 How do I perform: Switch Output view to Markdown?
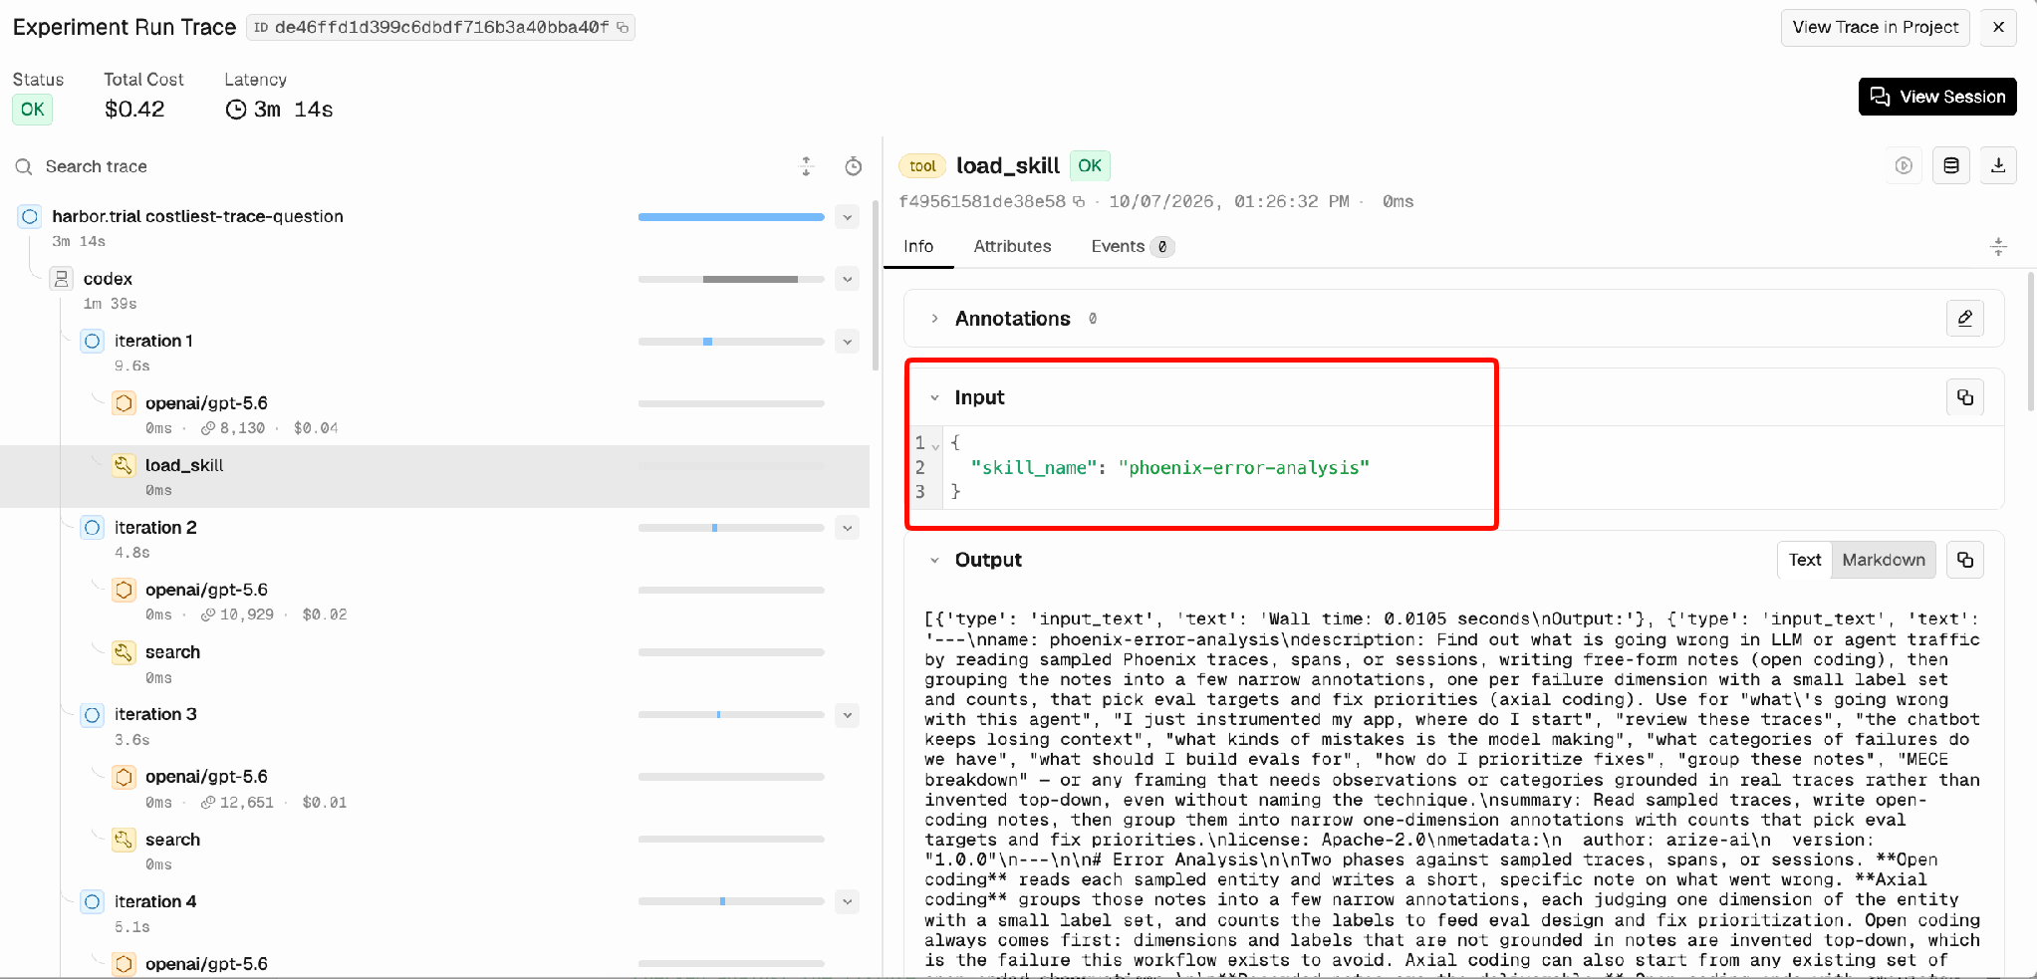(1884, 560)
